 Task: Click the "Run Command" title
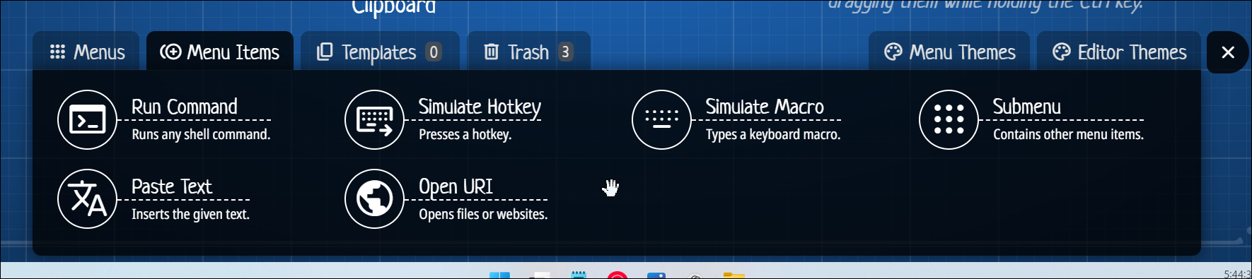pyautogui.click(x=185, y=107)
